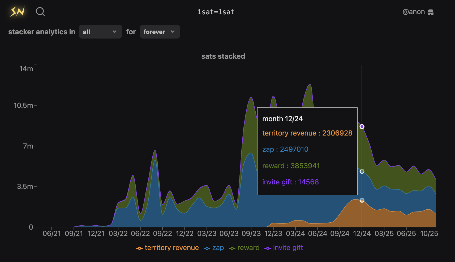This screenshot has width=455, height=262.
Task: Click the zap legend marker icon
Action: coord(207,248)
